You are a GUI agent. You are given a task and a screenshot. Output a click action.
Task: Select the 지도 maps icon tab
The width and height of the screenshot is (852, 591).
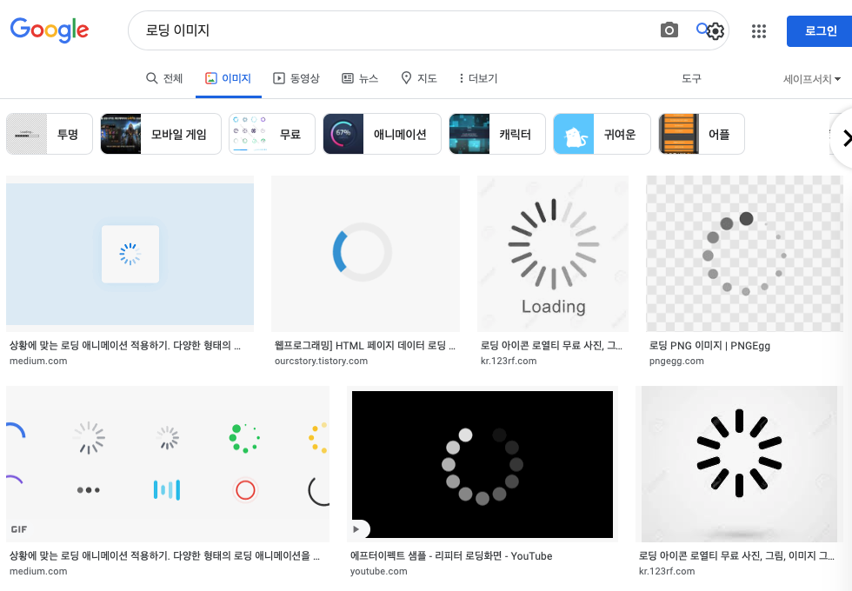406,77
